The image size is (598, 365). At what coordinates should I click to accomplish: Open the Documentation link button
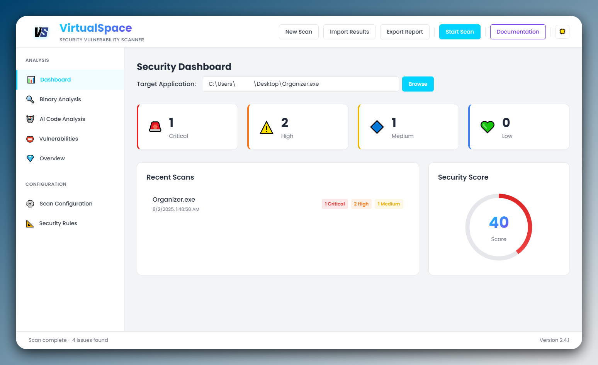518,32
